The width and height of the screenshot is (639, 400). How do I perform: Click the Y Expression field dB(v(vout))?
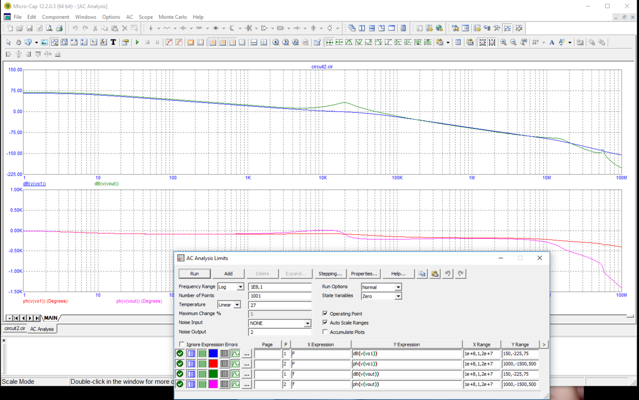point(407,374)
